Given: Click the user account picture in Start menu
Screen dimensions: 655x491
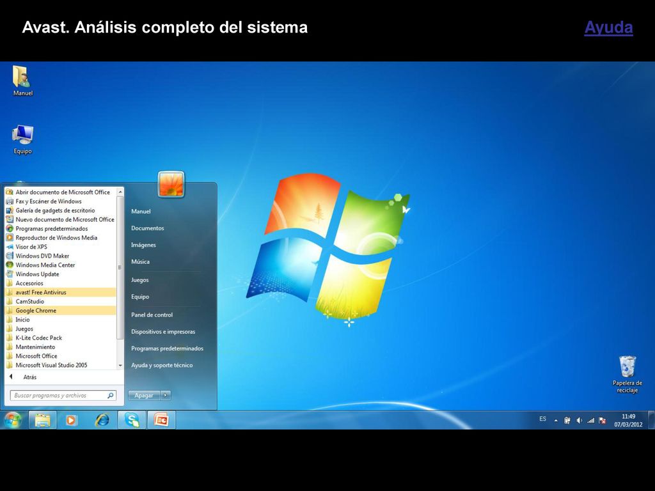Looking at the screenshot, I should coord(171,184).
